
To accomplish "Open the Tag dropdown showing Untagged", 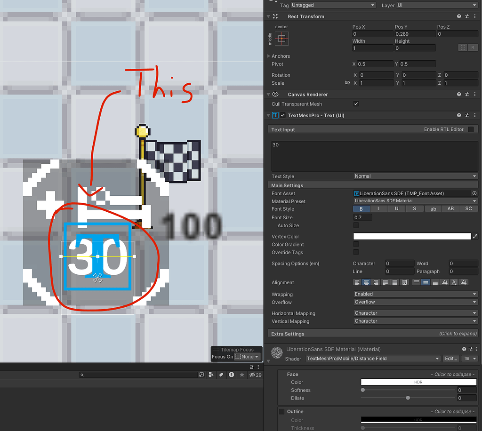I will point(333,5).
